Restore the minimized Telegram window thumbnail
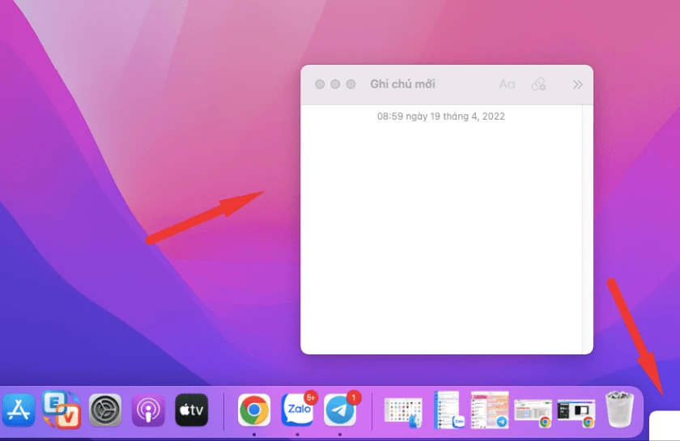Screen dimensions: 680x441 click(x=490, y=409)
